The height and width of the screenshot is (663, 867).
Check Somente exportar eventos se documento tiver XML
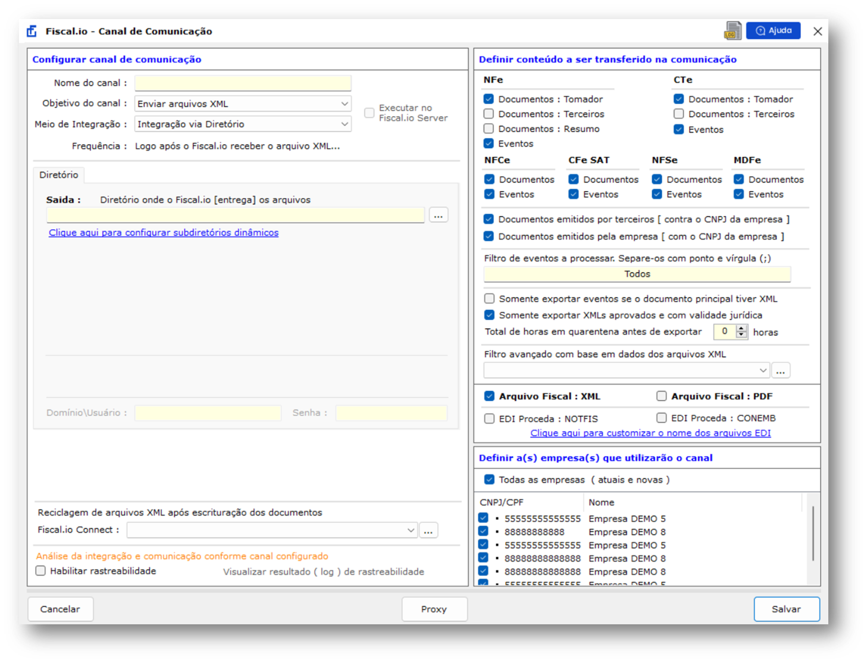[489, 299]
